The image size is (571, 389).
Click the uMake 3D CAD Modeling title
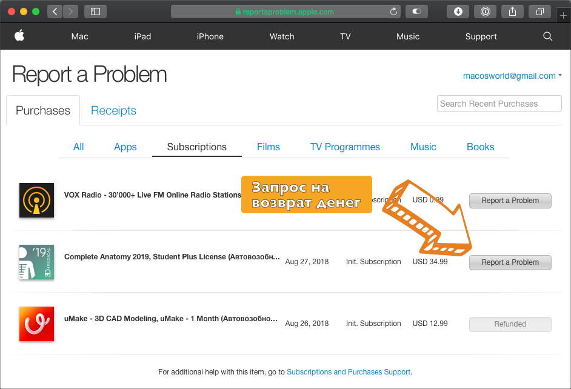[171, 319]
